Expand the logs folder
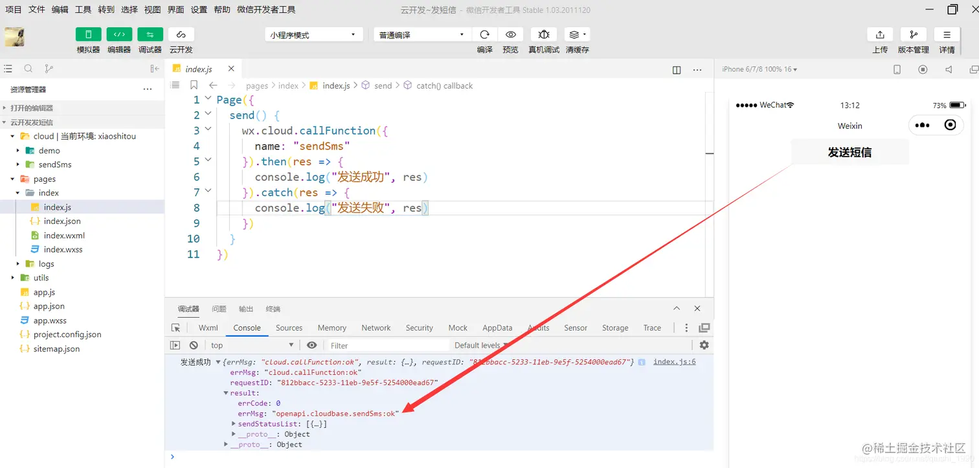Viewport: 979px width, 468px height. pos(82,263)
